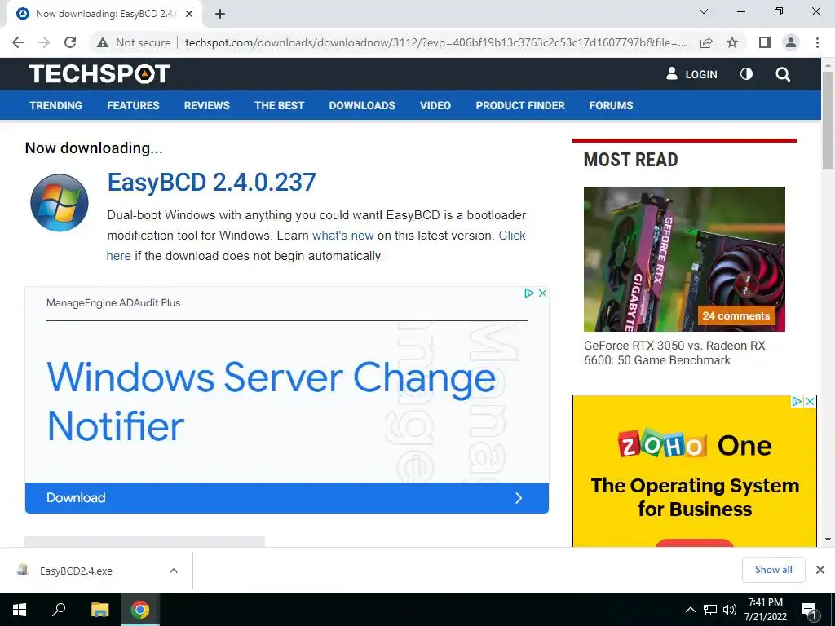Expand EasyBCD2.4.exe download options chevron
Image resolution: width=835 pixels, height=626 pixels.
pos(173,571)
